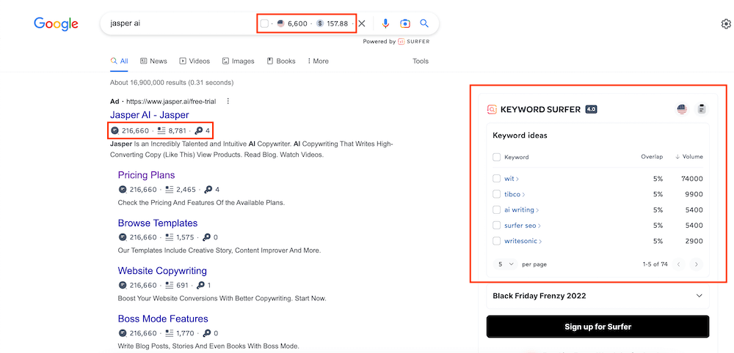
Task: Click the traffic icon under Jasper AI - Jasper
Action: pos(115,130)
